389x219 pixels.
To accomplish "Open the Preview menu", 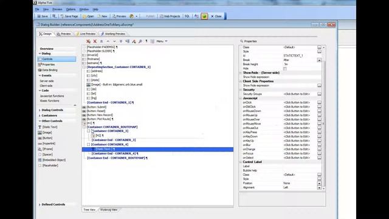I will point(57,9).
